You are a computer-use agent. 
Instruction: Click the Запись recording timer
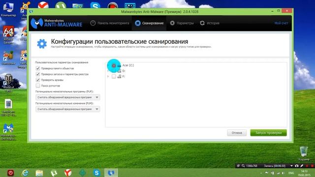pos(275,166)
